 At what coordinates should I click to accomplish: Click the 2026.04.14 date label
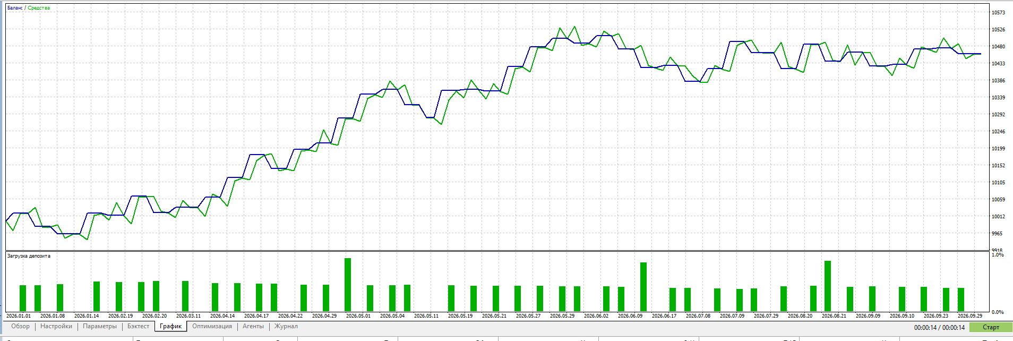click(x=222, y=316)
